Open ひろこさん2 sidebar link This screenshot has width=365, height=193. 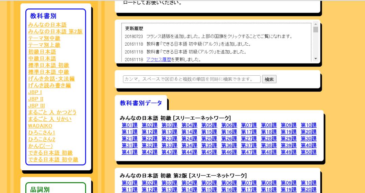pos(42,140)
